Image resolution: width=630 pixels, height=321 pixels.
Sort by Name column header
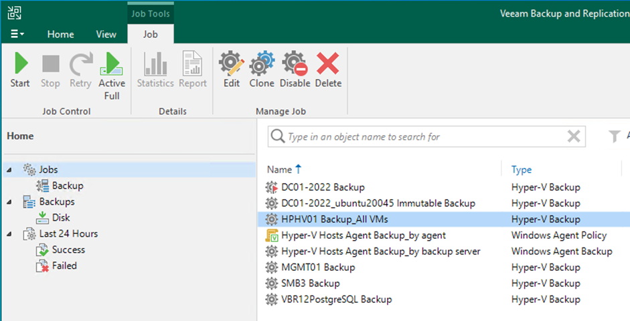(x=280, y=170)
